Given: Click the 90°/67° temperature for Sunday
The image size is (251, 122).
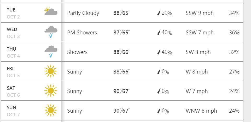Looking at the screenshot, I should [x=121, y=111].
